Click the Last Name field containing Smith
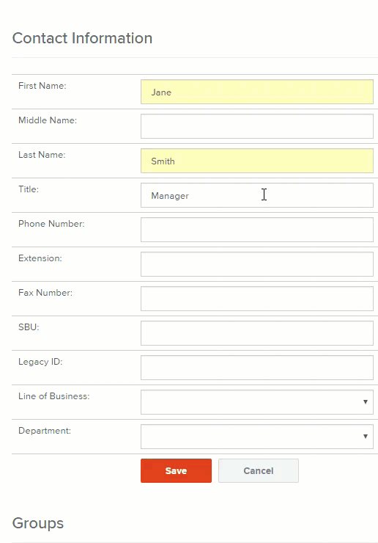Screen dimensions: 378x543 [x=257, y=161]
